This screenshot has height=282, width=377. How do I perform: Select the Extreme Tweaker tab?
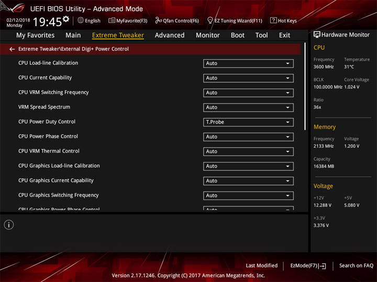[118, 36]
